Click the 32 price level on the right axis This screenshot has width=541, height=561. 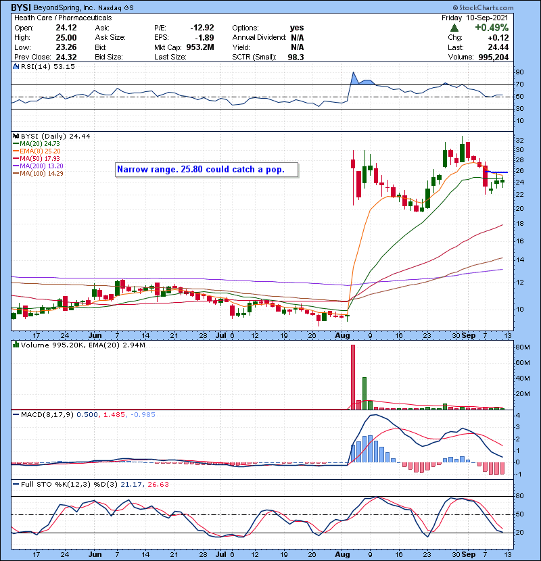coord(519,141)
